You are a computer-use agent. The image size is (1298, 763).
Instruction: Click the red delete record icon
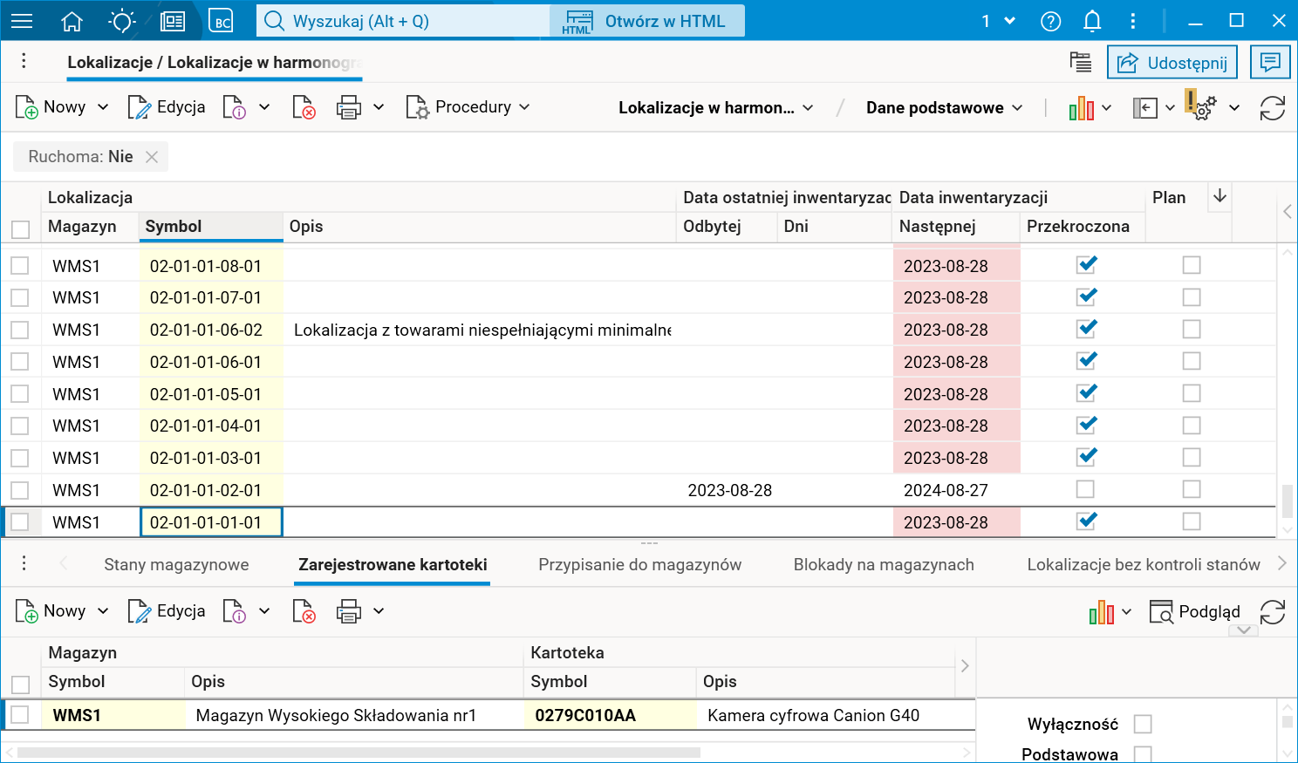304,106
